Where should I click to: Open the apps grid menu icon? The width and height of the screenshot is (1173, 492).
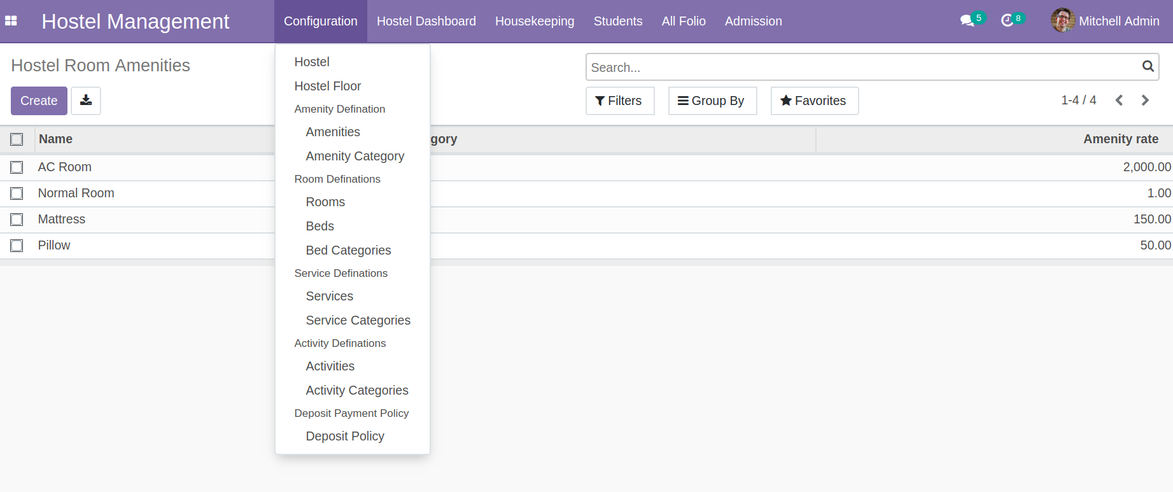coord(11,21)
